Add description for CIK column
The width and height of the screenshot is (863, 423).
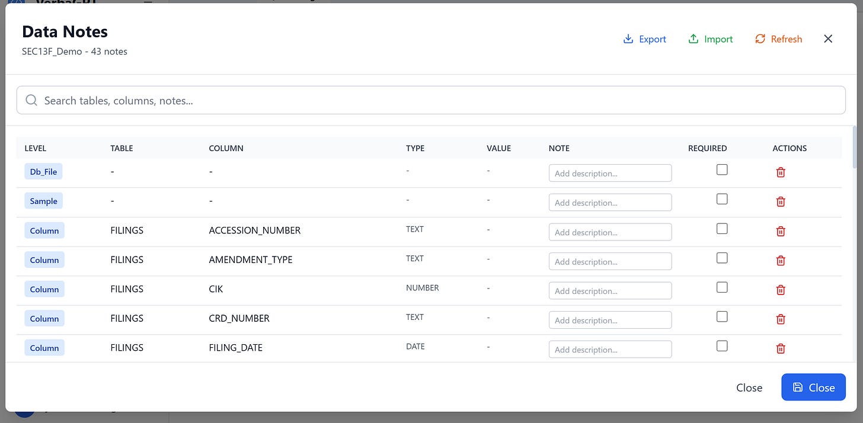610,290
